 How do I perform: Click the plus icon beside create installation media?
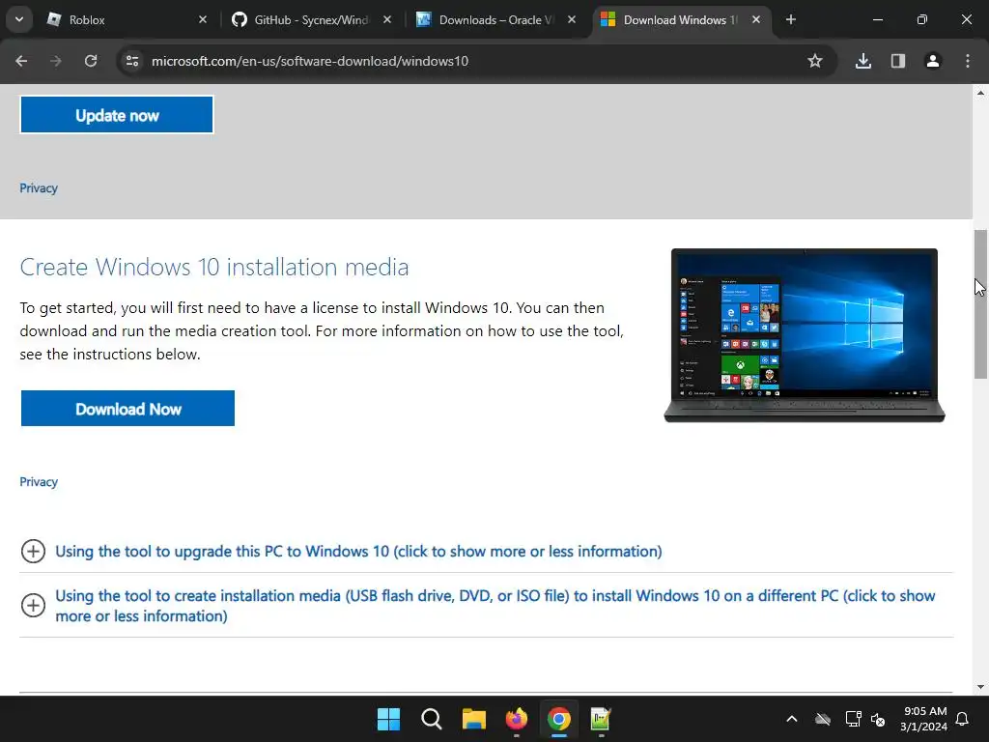tap(33, 605)
